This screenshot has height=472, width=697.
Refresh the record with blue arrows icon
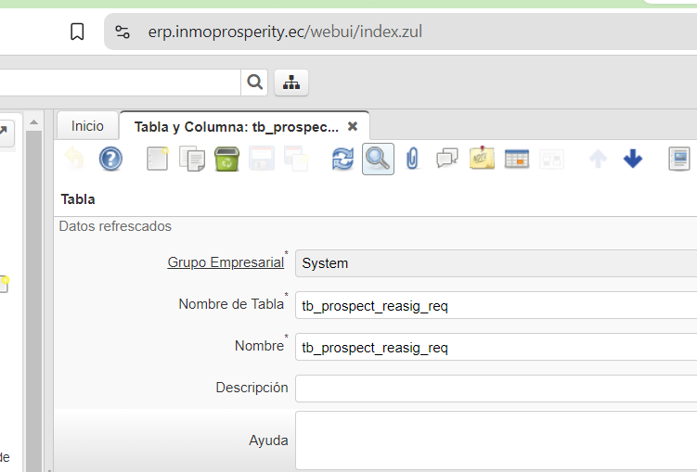(x=342, y=159)
